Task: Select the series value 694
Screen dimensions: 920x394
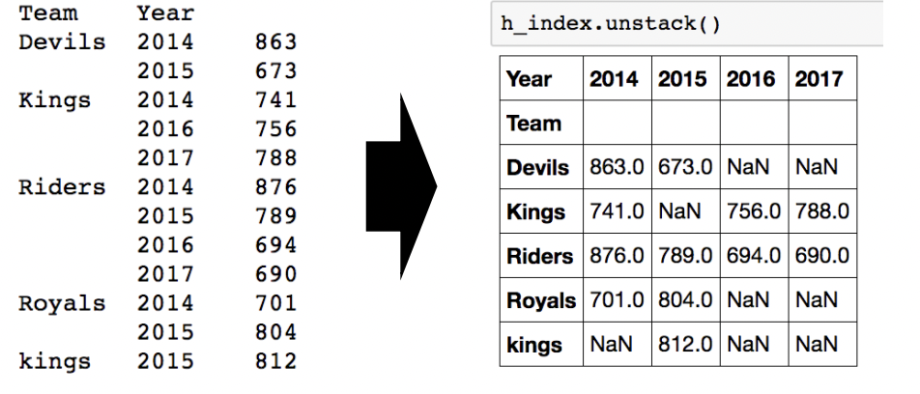Action: (x=276, y=245)
